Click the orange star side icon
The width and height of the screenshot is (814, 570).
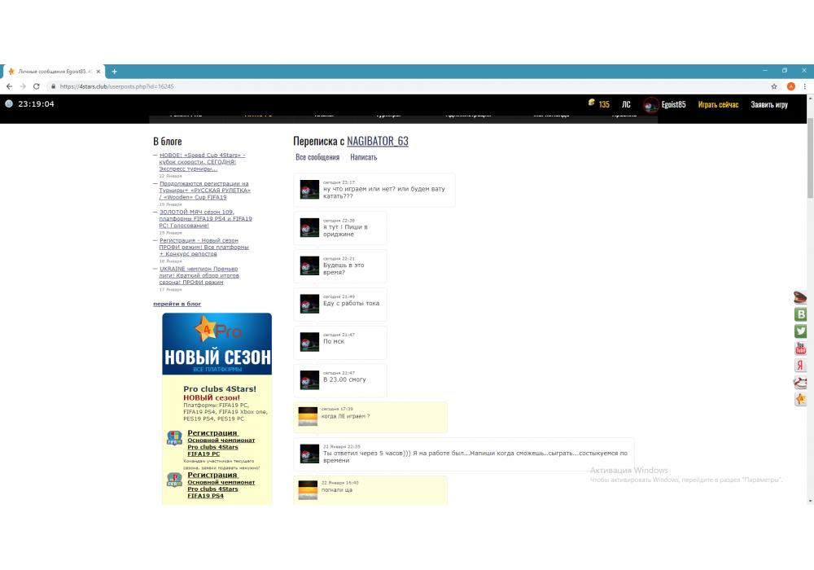[800, 399]
